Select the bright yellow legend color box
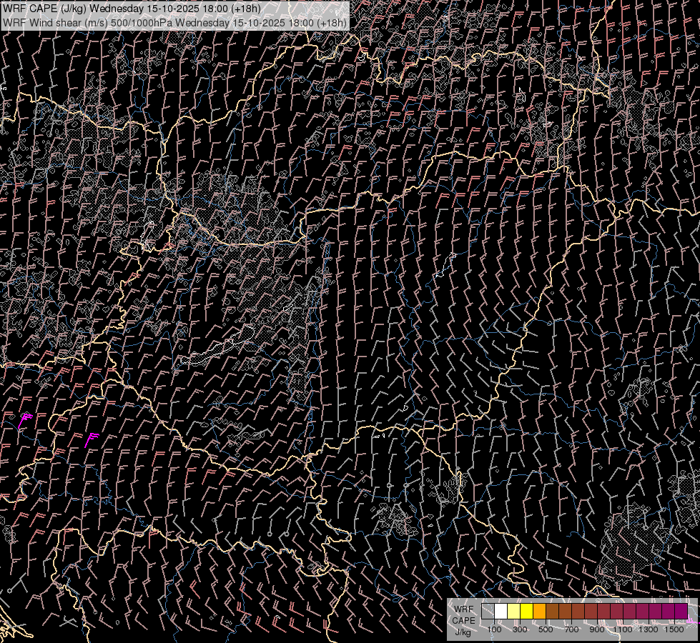700x643 pixels. [527, 612]
